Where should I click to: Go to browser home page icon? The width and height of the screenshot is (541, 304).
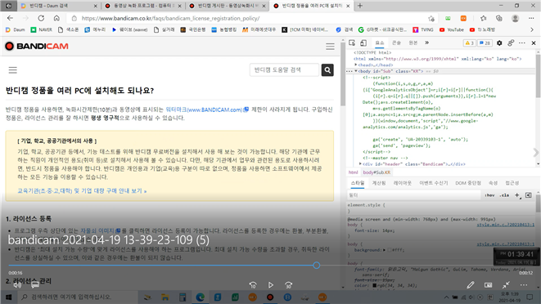(x=56, y=18)
